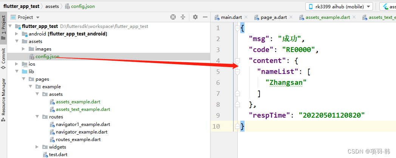Click the test.dart file icon
Image resolution: width=396 pixels, height=158 pixels.
tap(45, 155)
